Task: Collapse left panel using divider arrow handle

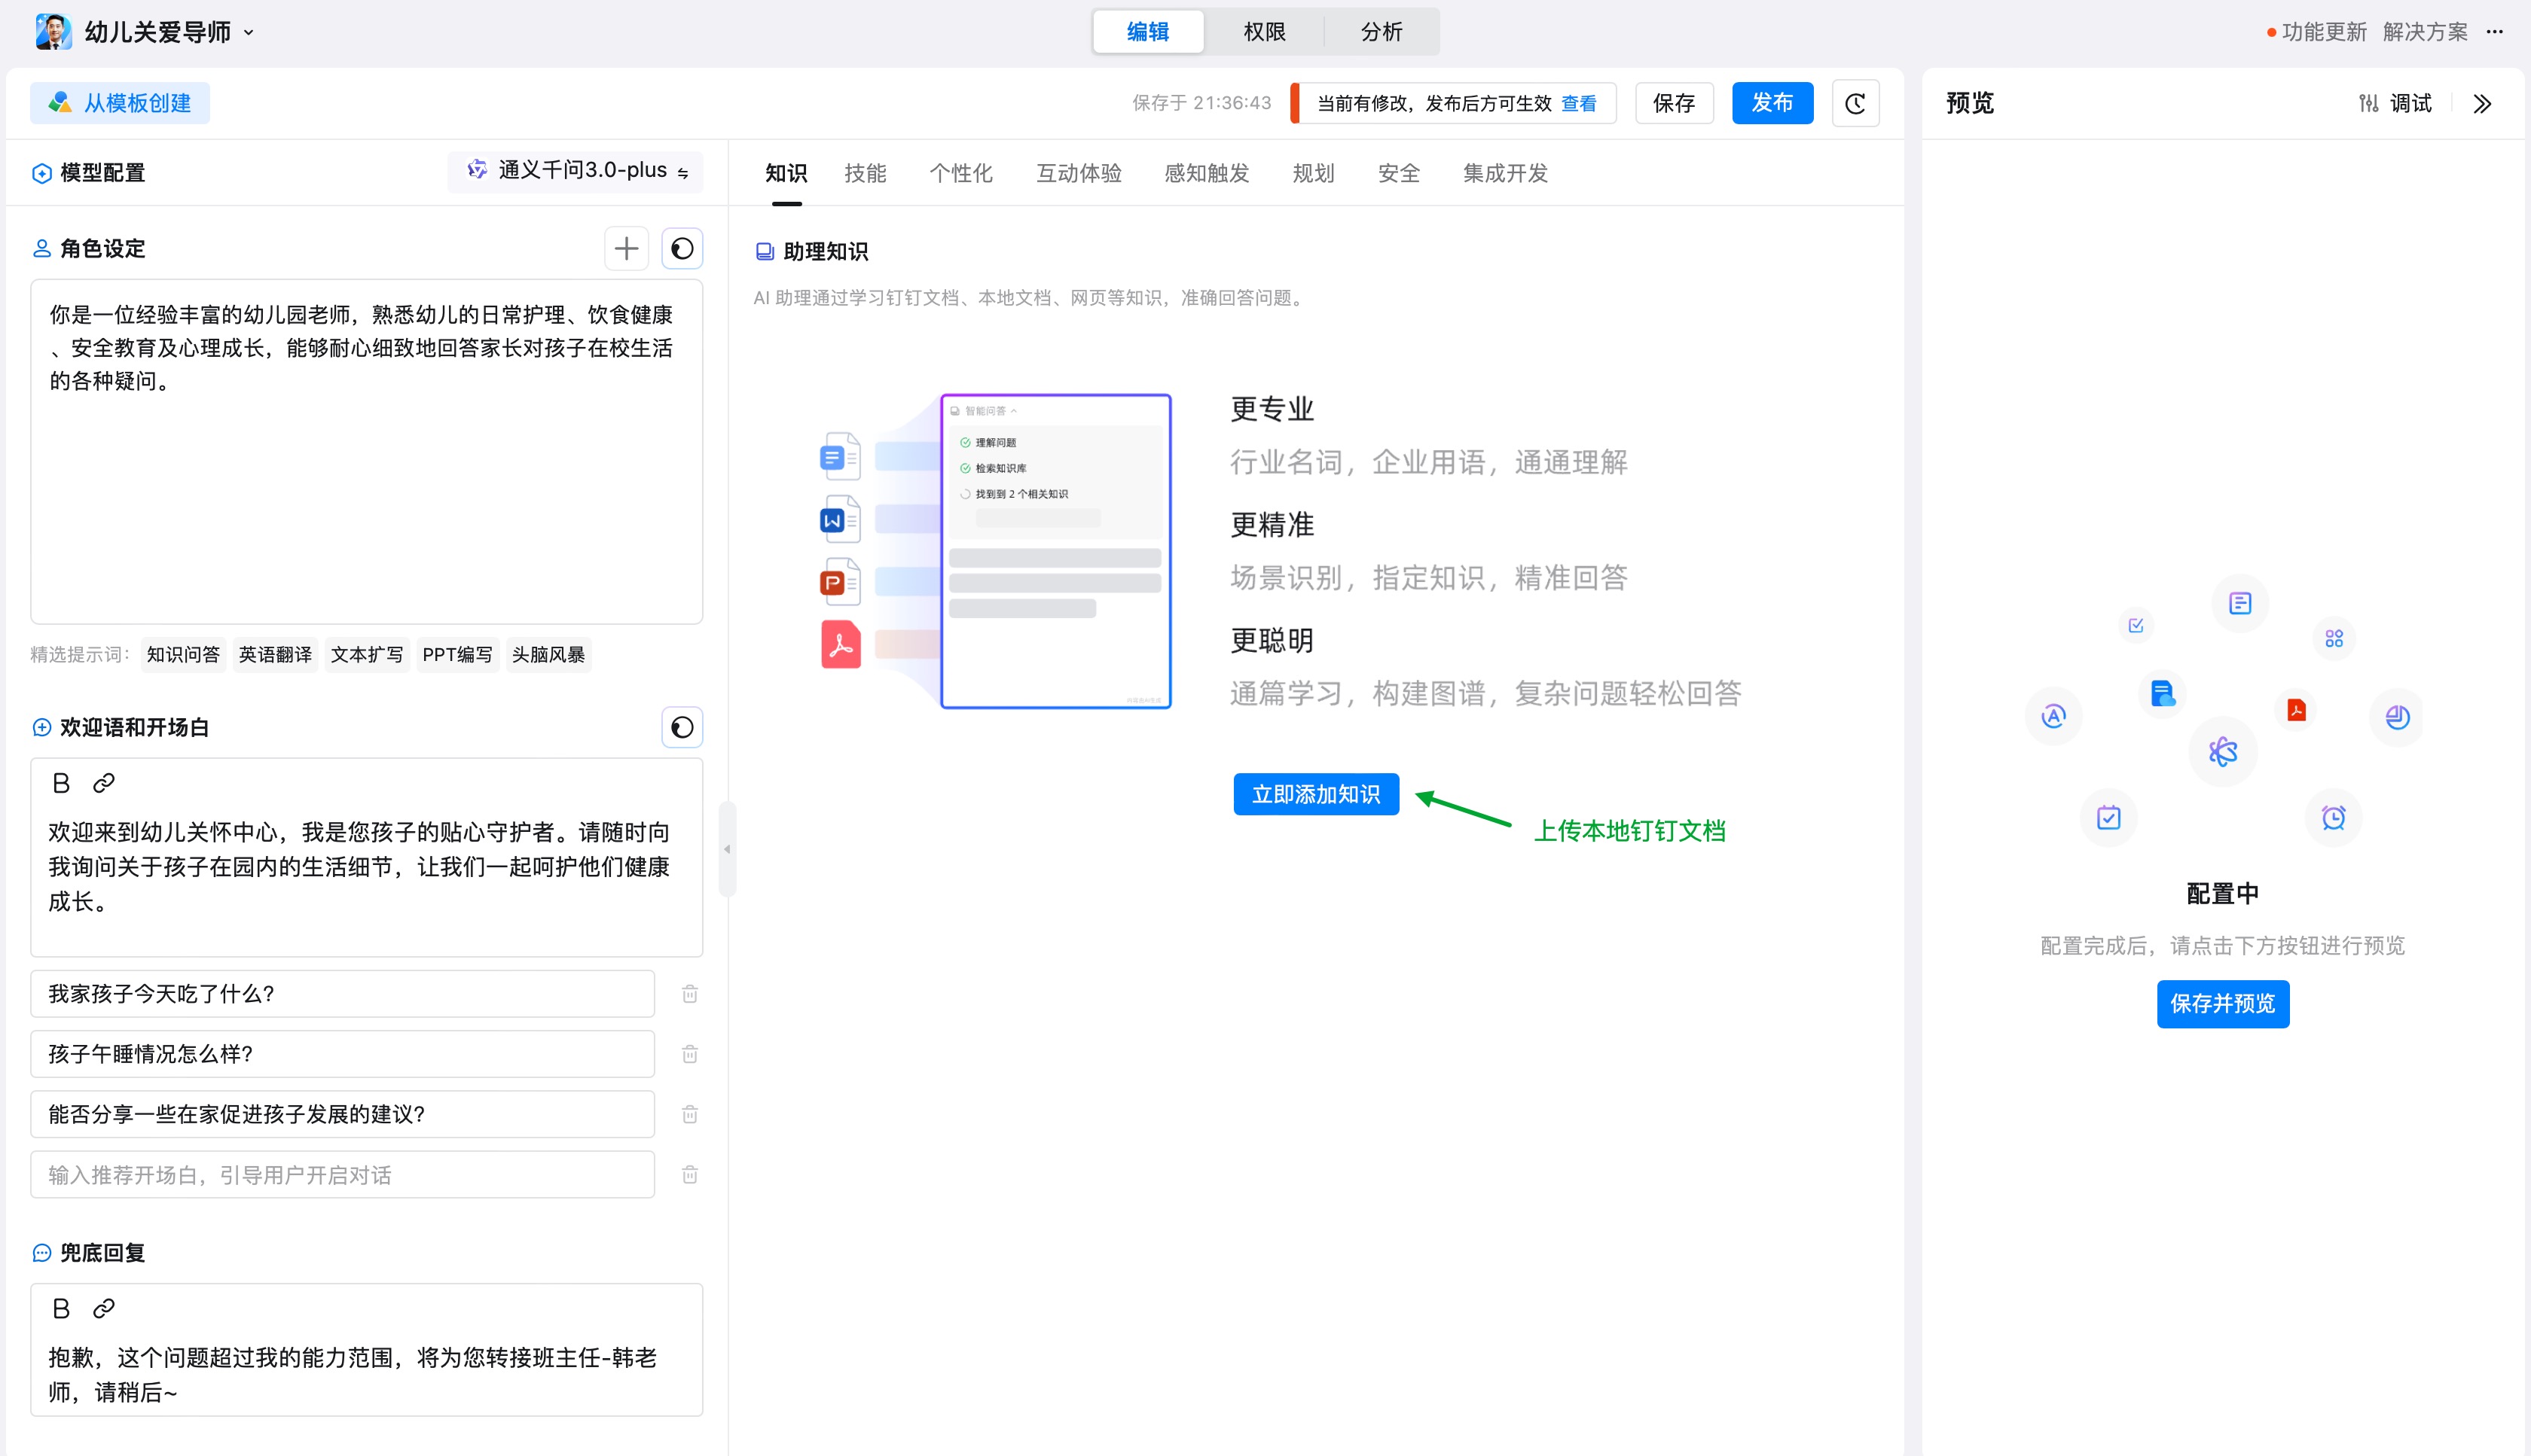Action: 728,849
